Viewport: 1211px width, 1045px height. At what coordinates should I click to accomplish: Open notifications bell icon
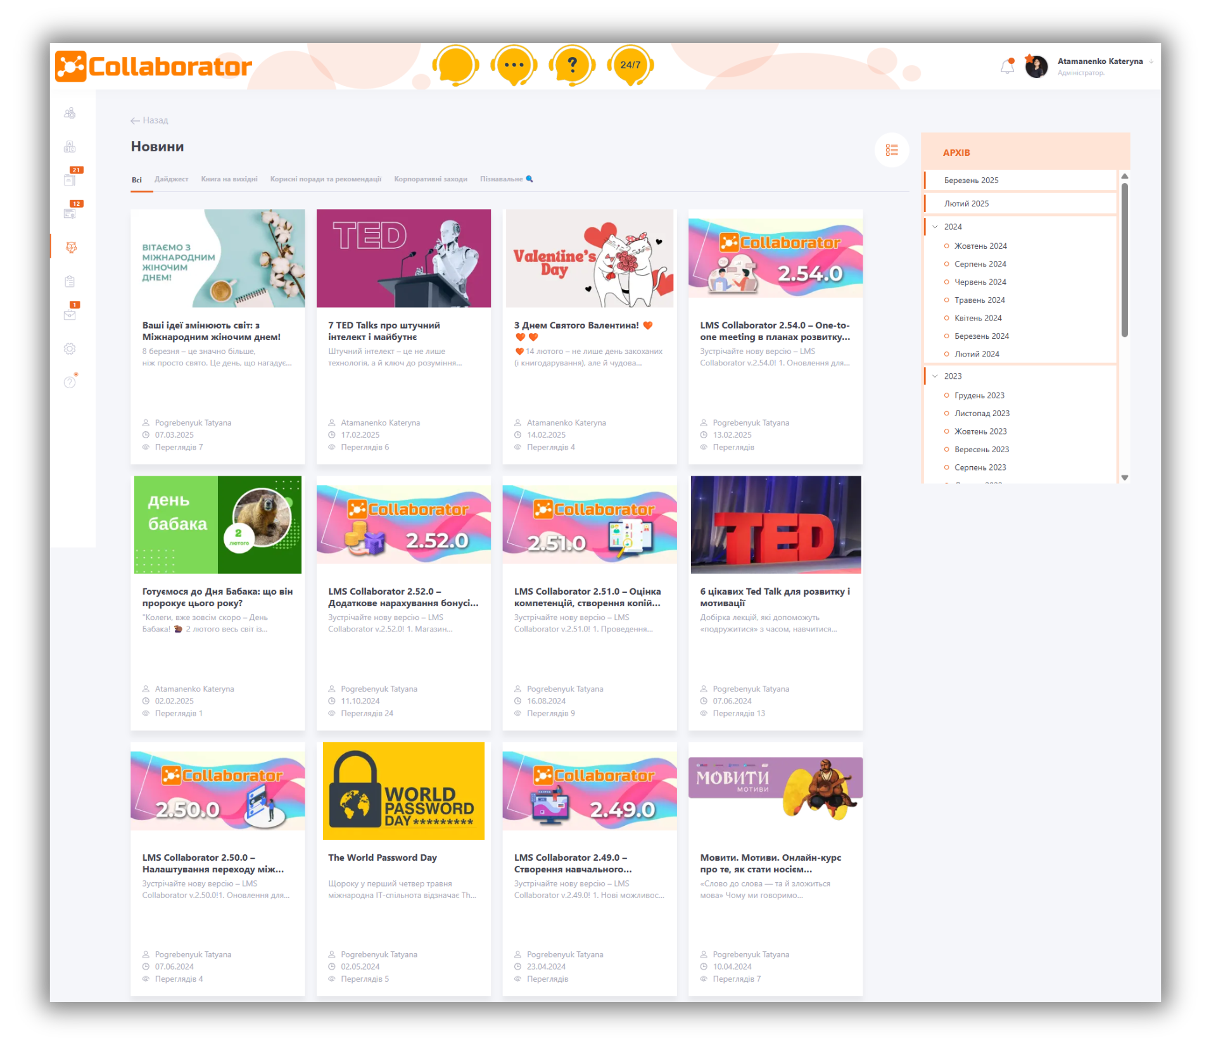(x=1007, y=66)
